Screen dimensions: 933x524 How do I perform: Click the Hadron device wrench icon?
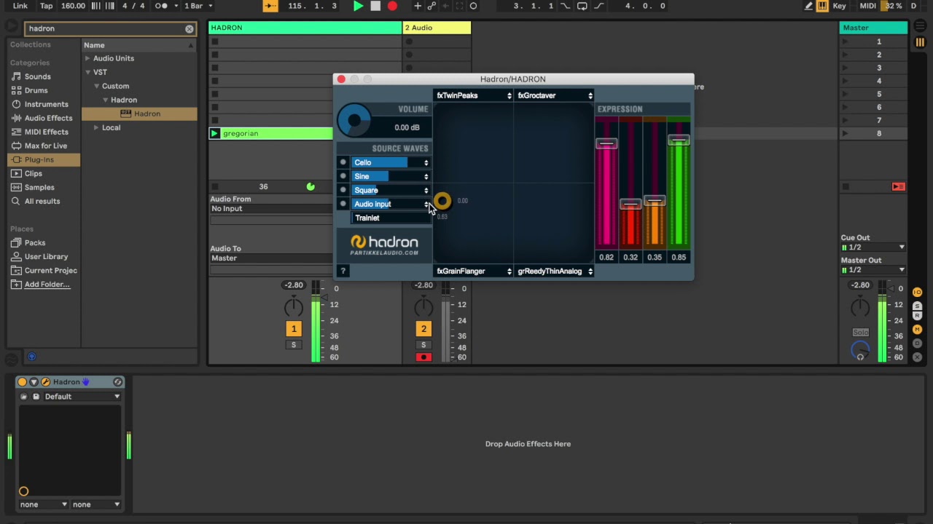45,381
